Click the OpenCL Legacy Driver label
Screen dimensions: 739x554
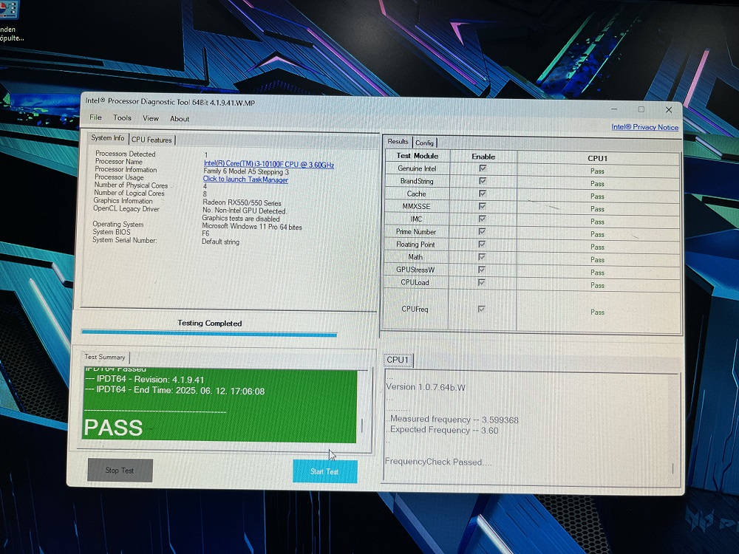[126, 208]
